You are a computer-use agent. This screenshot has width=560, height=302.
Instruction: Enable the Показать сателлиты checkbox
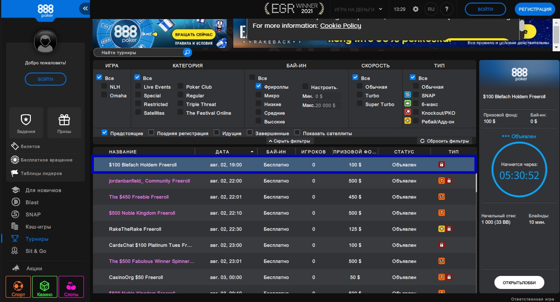coord(297,133)
